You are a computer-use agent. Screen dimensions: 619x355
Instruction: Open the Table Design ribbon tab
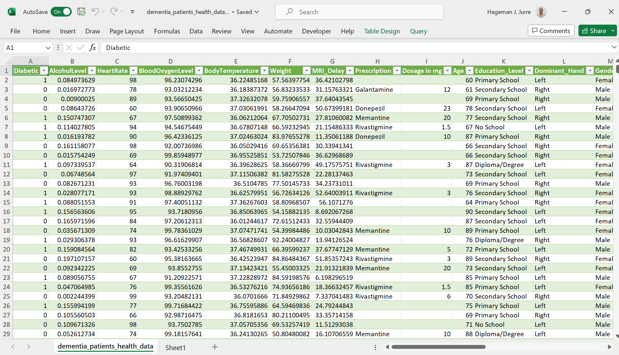(x=382, y=31)
